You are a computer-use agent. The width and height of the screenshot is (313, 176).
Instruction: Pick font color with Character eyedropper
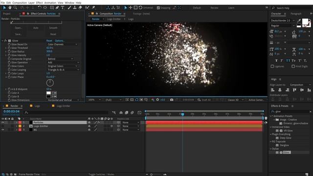299,21
